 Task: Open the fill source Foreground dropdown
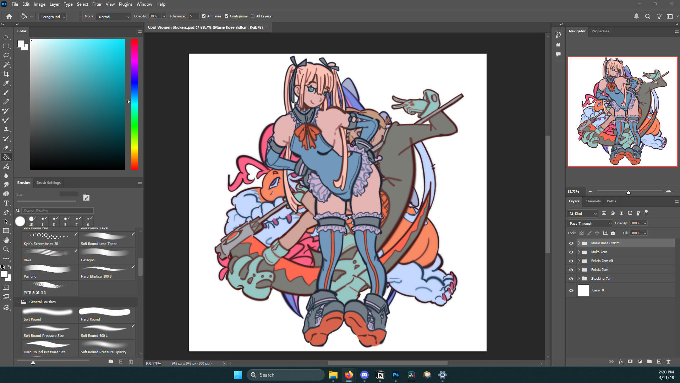point(53,17)
